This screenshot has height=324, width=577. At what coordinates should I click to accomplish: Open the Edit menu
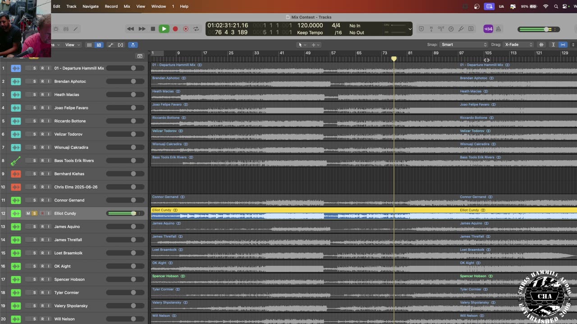(56, 6)
